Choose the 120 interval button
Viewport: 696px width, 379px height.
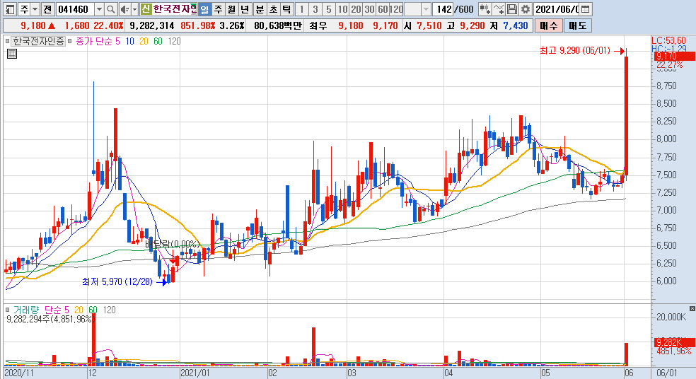396,9
